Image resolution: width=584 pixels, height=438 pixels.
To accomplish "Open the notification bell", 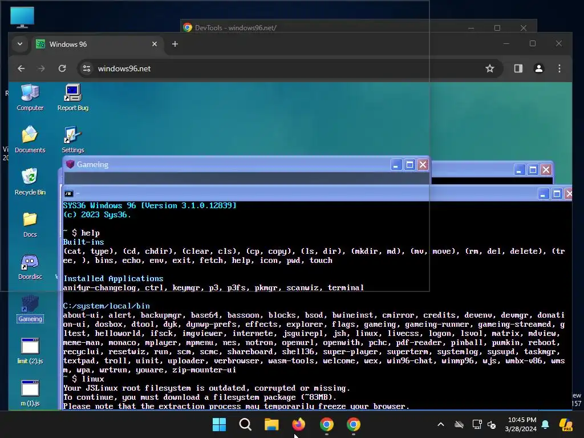I will pos(545,424).
